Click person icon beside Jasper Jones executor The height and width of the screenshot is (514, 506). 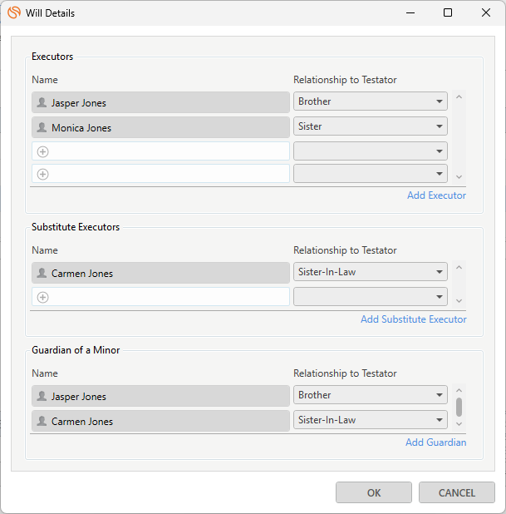click(42, 103)
